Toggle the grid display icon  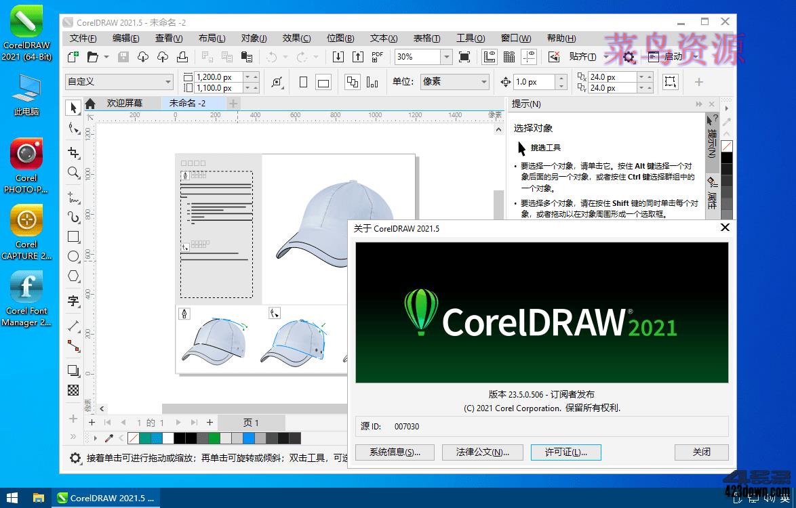click(x=509, y=57)
